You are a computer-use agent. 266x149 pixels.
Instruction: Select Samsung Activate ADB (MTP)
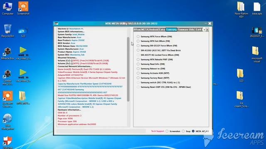click(x=138, y=73)
